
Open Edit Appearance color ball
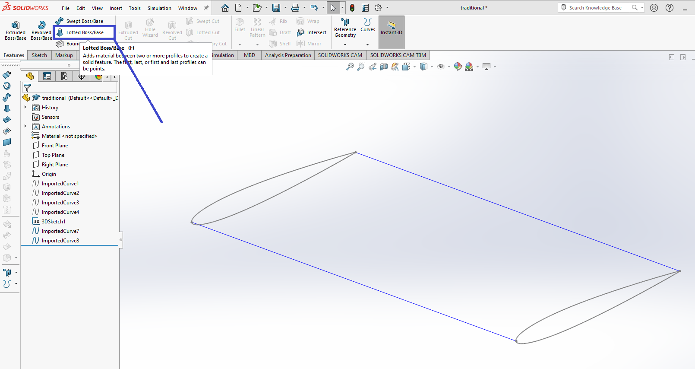click(458, 67)
